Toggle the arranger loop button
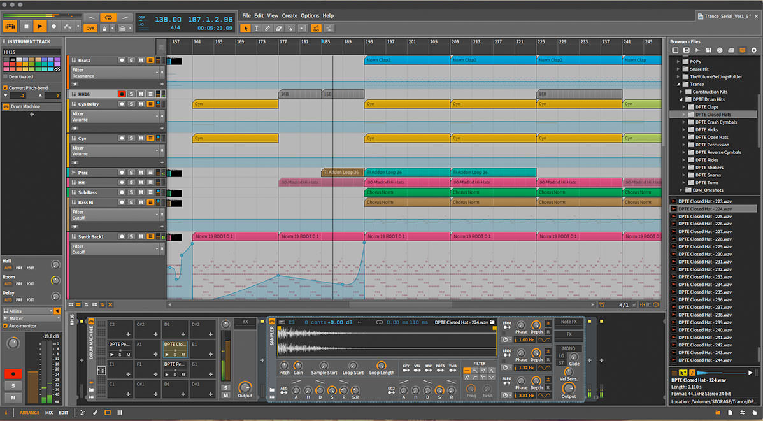763x421 pixels. point(109,17)
